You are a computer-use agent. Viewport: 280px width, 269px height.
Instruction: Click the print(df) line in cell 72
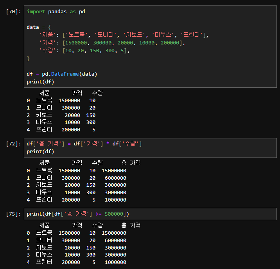pos(40,152)
